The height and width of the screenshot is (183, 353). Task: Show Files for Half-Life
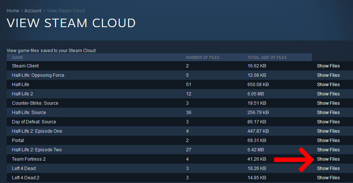point(328,85)
